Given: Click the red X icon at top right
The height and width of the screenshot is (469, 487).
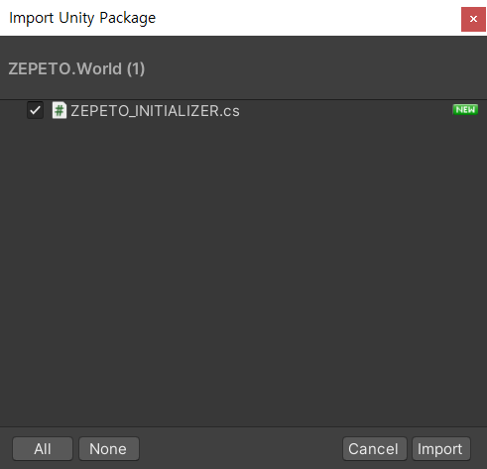Looking at the screenshot, I should pos(473,19).
